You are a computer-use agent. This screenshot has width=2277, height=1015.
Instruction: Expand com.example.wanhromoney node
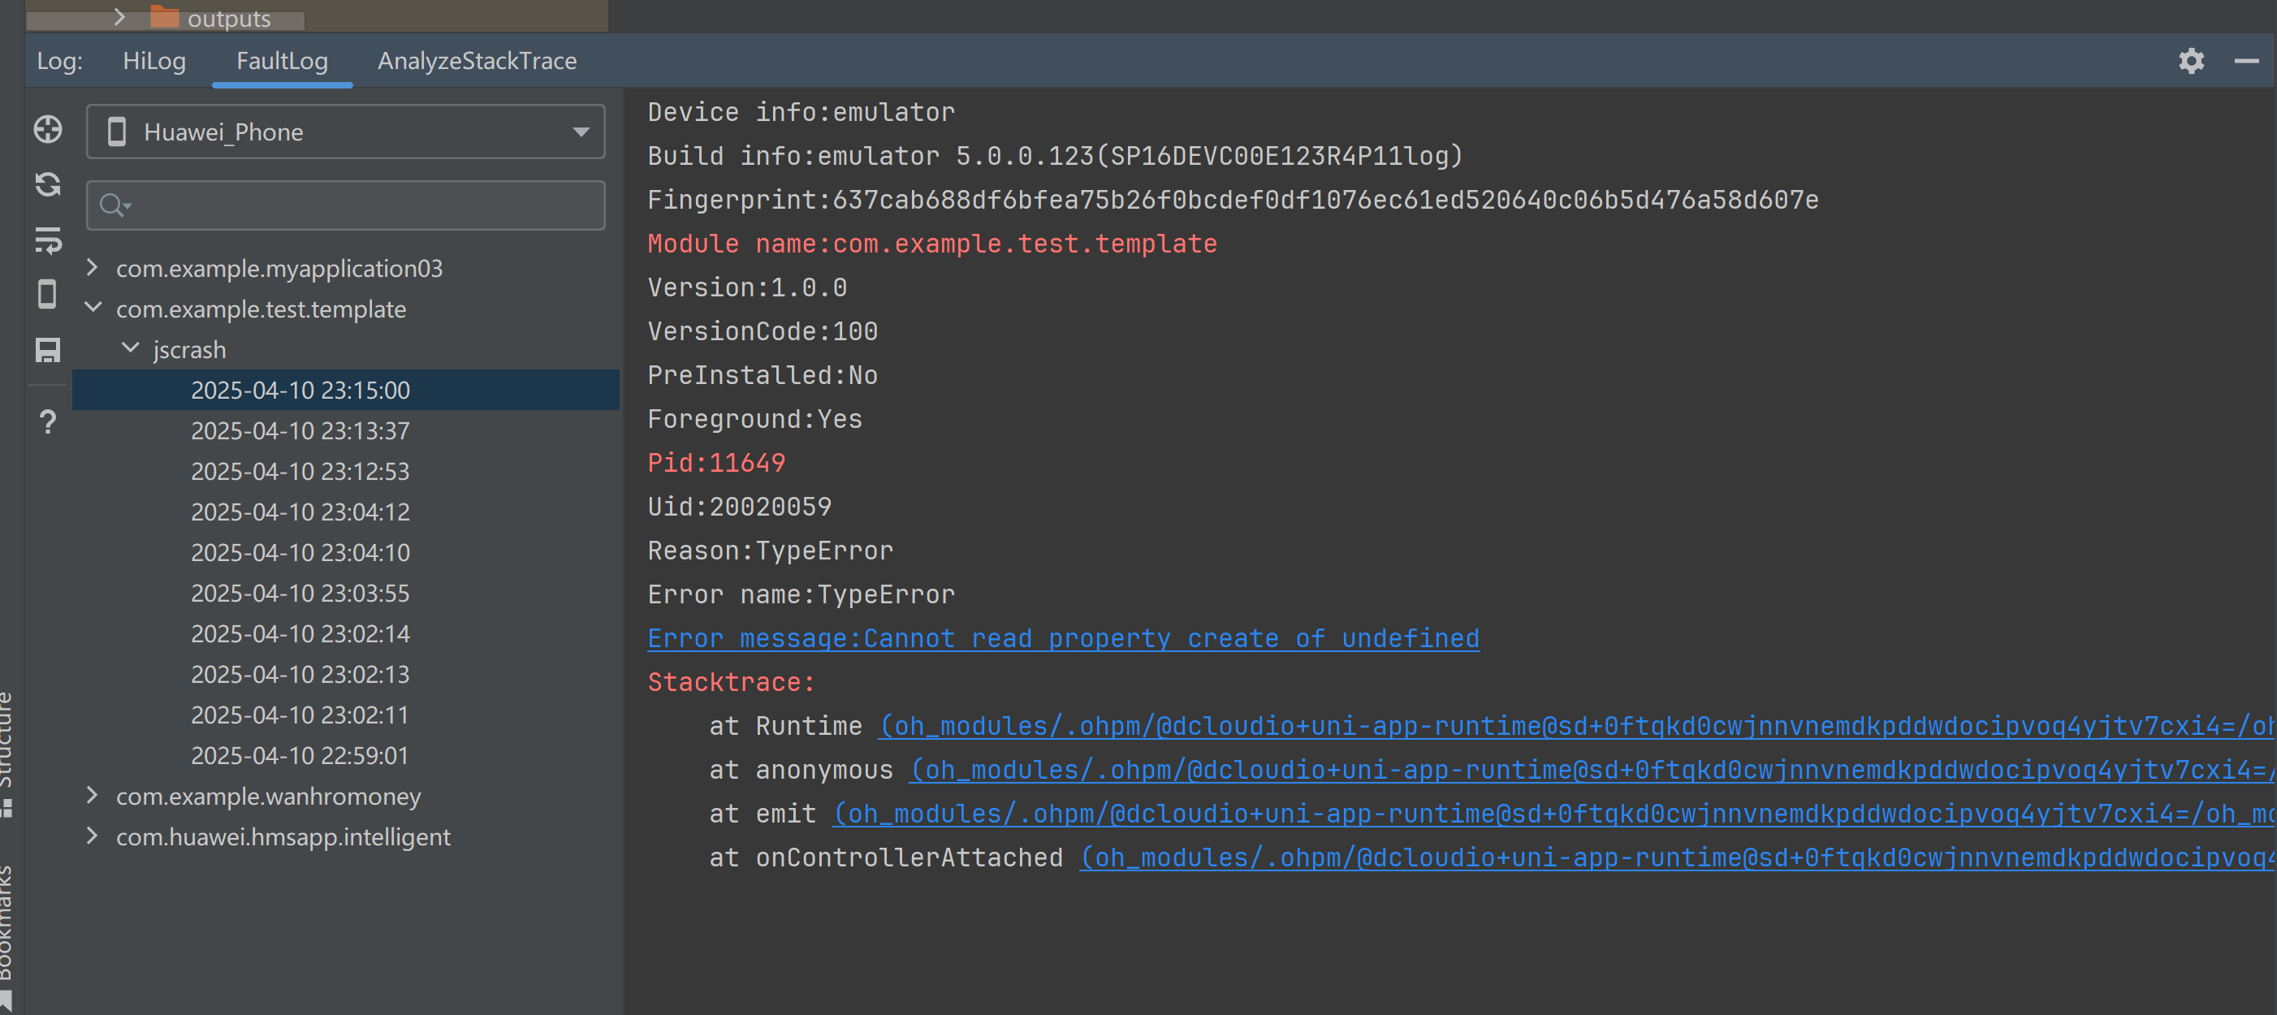point(92,795)
